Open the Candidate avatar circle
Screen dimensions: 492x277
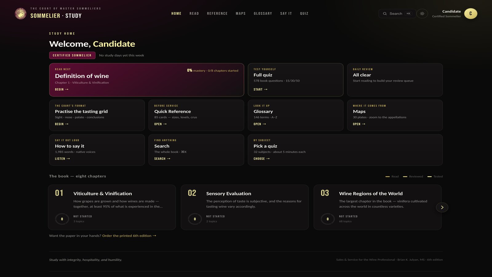pyautogui.click(x=470, y=14)
